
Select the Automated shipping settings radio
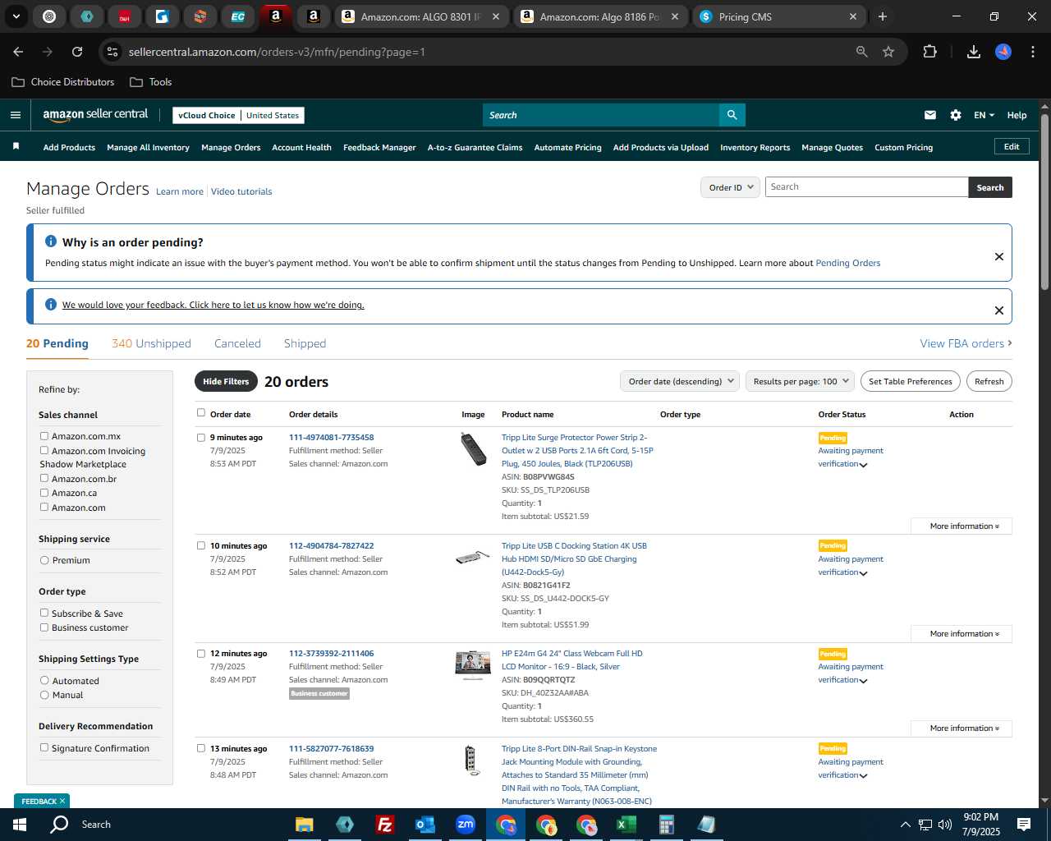tap(44, 680)
